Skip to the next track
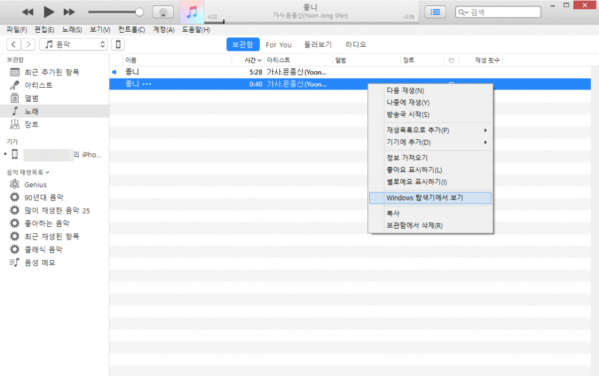Viewport: 599px width, 376px height. 69,12
